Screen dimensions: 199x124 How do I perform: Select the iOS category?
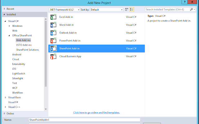(14, 69)
